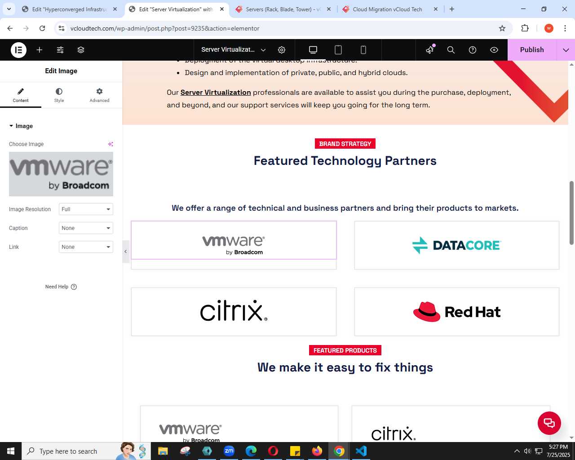Open the volume control in tray

[527, 451]
